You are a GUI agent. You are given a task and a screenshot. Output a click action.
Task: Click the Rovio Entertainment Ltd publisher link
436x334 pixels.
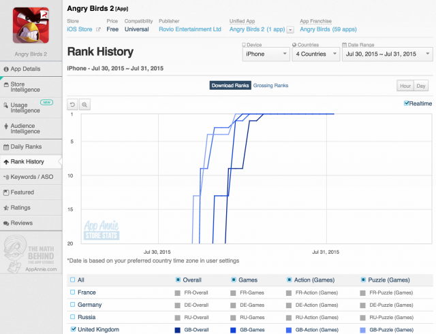coord(191,30)
